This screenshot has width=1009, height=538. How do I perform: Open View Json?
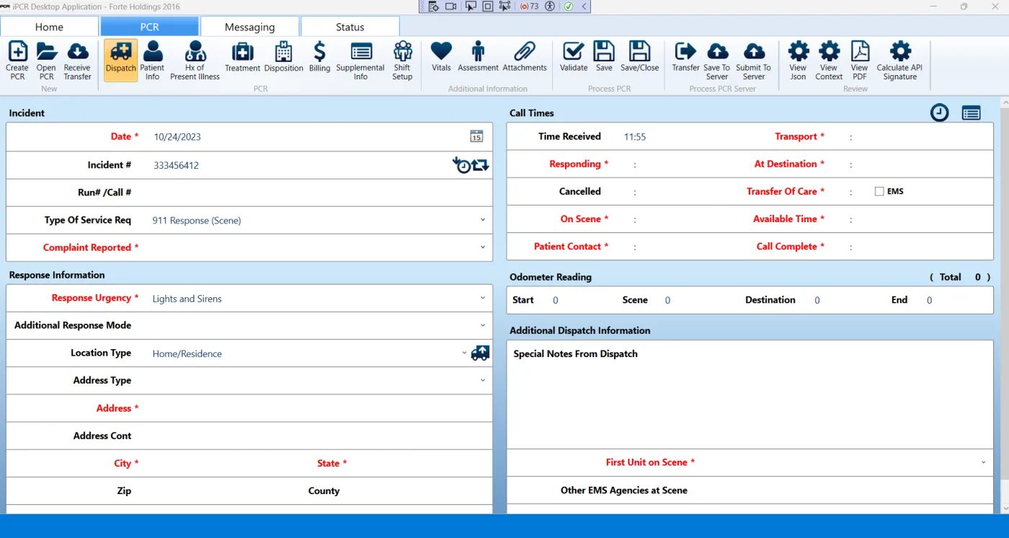click(798, 61)
